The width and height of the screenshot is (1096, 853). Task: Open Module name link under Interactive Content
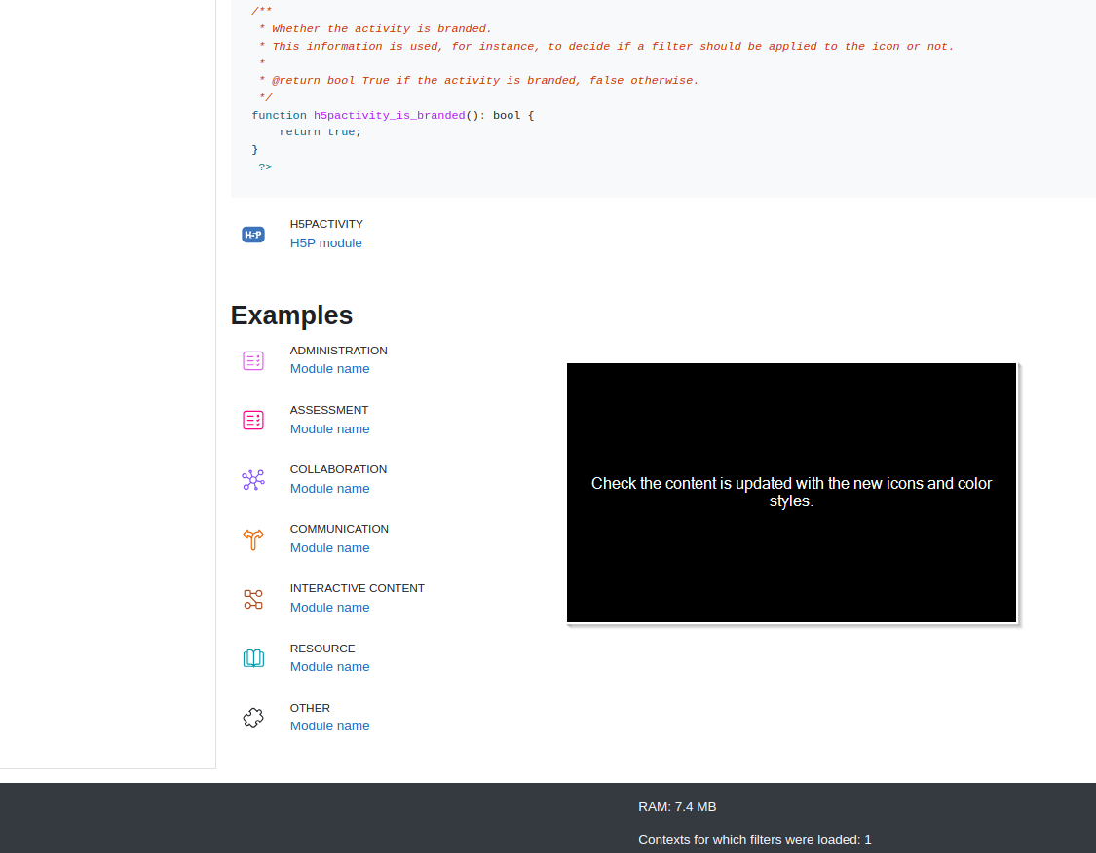pyautogui.click(x=330, y=607)
